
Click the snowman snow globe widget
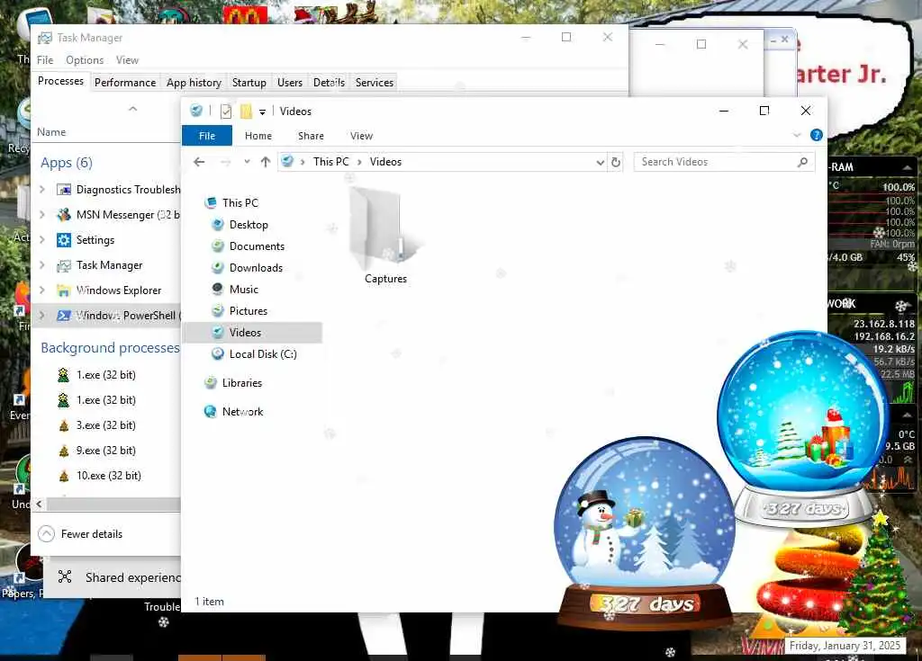[645, 533]
